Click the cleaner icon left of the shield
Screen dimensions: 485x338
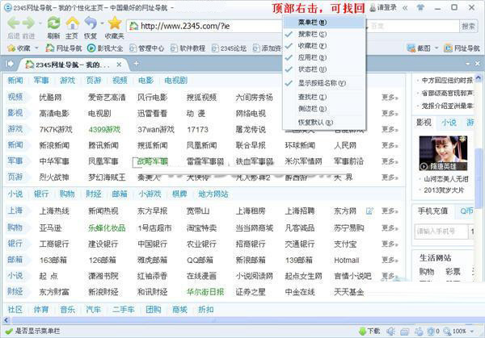pyautogui.click(x=419, y=332)
